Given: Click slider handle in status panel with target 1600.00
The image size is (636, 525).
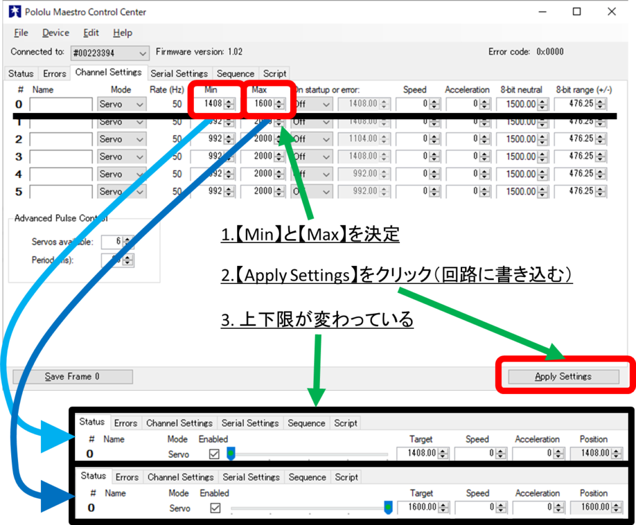Looking at the screenshot, I should (388, 507).
